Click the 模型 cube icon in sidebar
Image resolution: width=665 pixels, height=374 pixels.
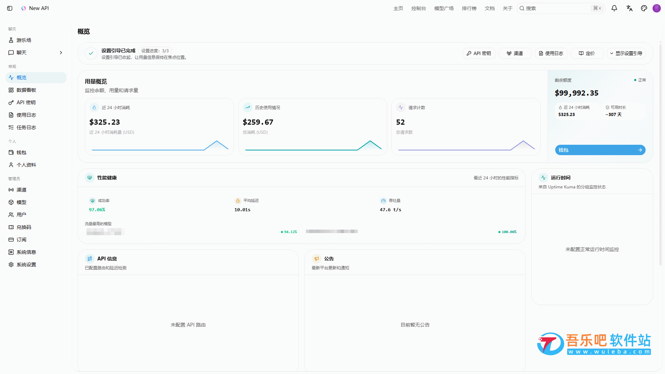[11, 202]
